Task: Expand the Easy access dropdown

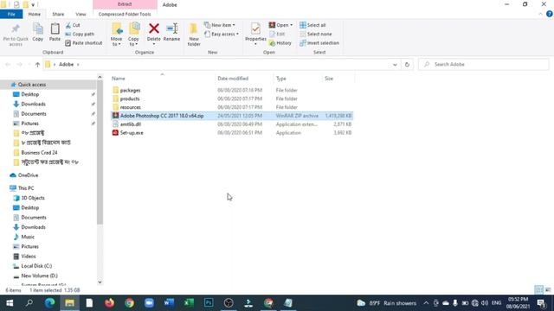Action: [x=222, y=35]
